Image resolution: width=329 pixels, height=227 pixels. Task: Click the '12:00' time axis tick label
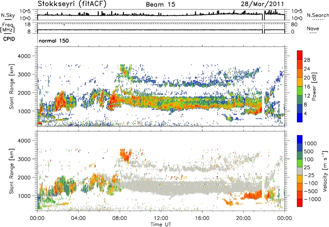(x=161, y=218)
